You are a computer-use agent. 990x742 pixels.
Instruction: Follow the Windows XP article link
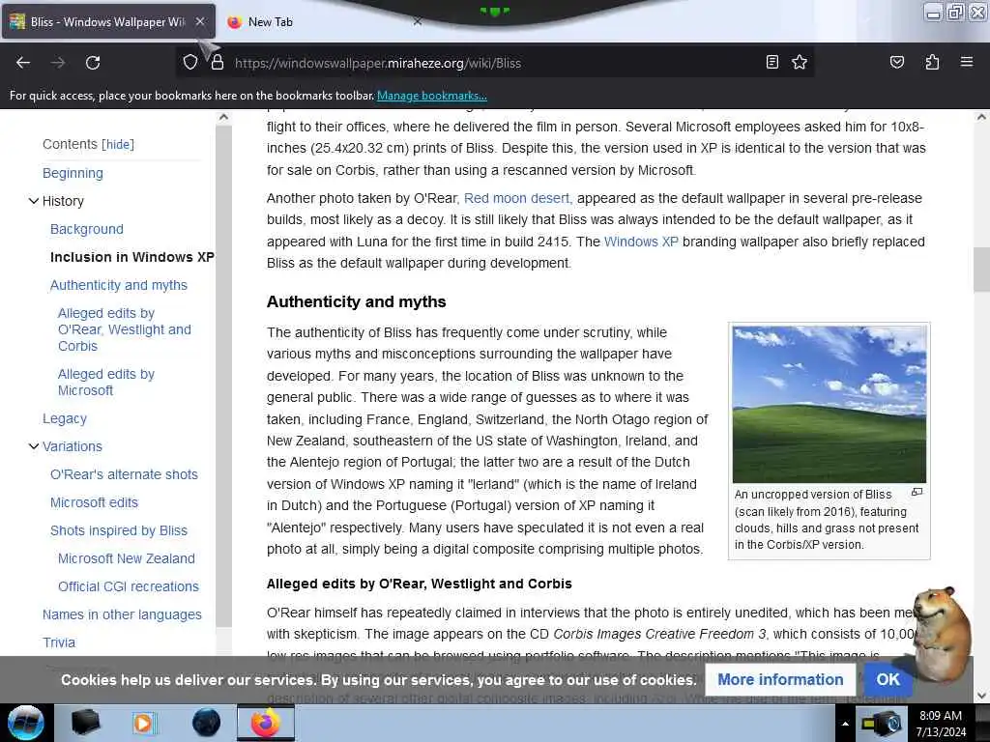pos(641,242)
